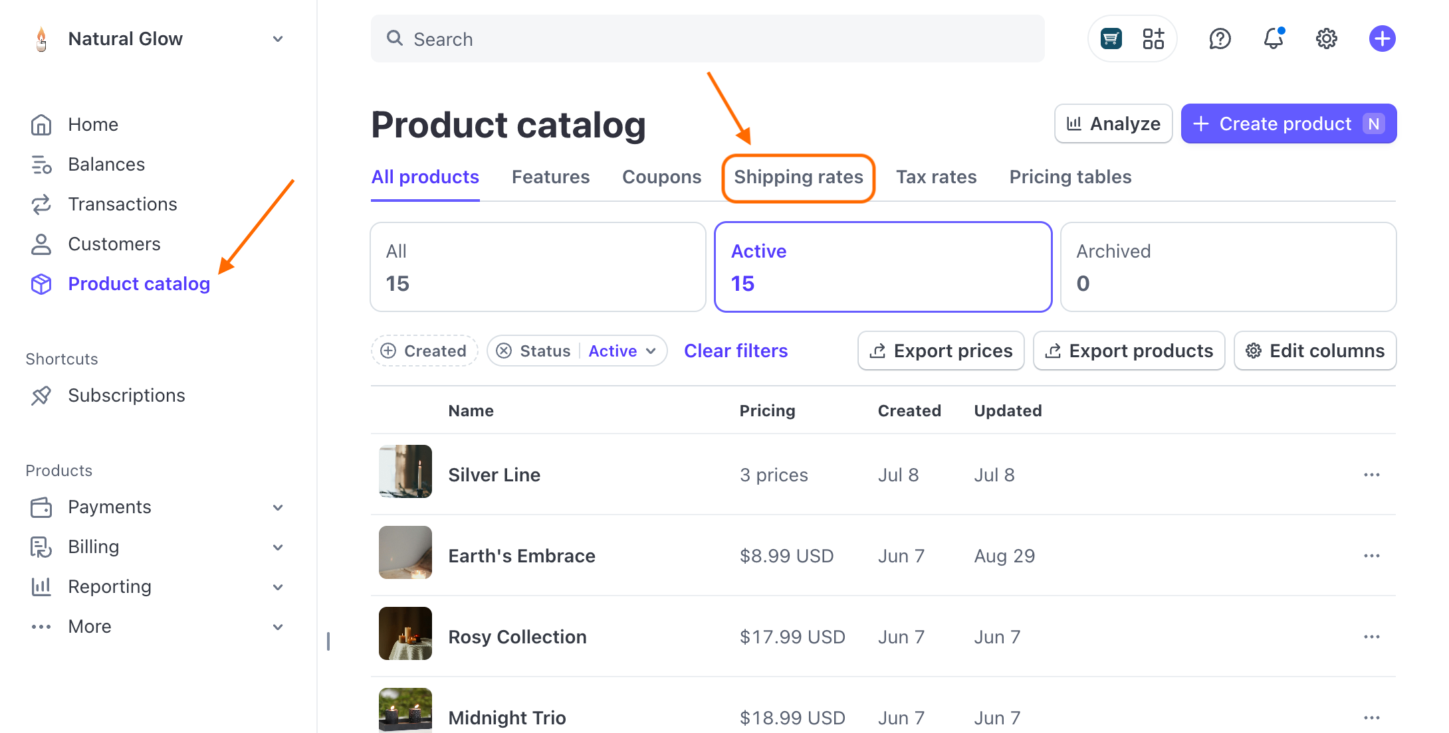1449x733 pixels.
Task: Switch to the Shipping rates tab
Action: click(799, 177)
